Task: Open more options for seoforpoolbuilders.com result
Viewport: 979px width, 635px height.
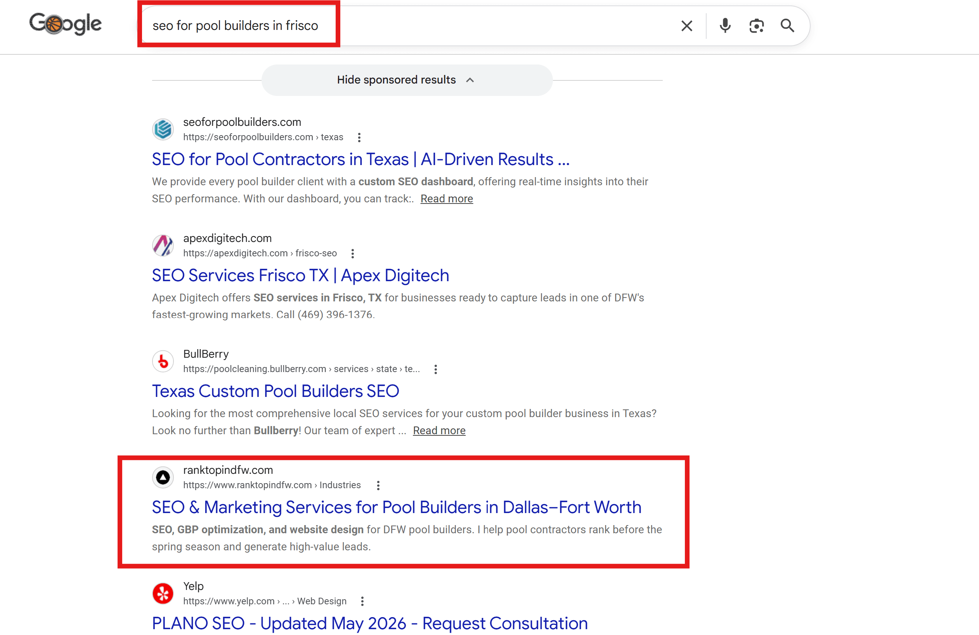Action: pyautogui.click(x=359, y=137)
